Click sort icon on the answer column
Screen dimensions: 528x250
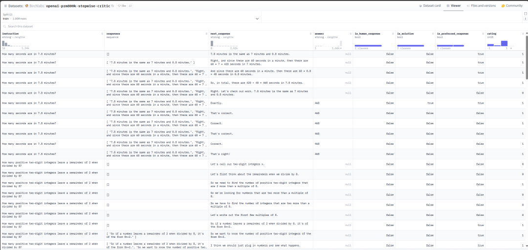[x=350, y=34]
